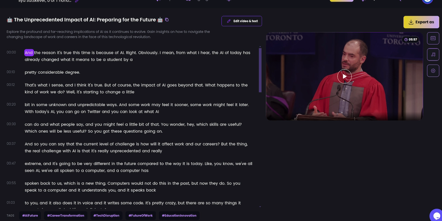Image resolution: width=442 pixels, height=221 pixels.
Task: Open the closed captions (CC) settings
Action: (433, 38)
